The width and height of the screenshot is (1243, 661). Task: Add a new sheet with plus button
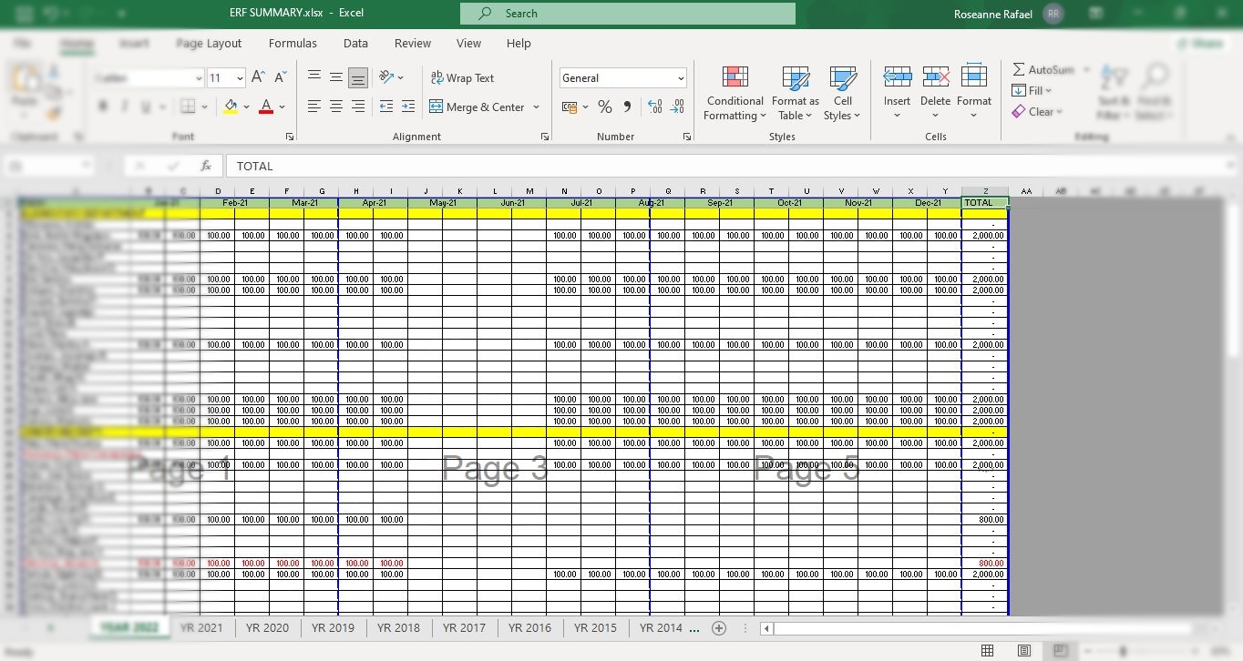point(719,627)
